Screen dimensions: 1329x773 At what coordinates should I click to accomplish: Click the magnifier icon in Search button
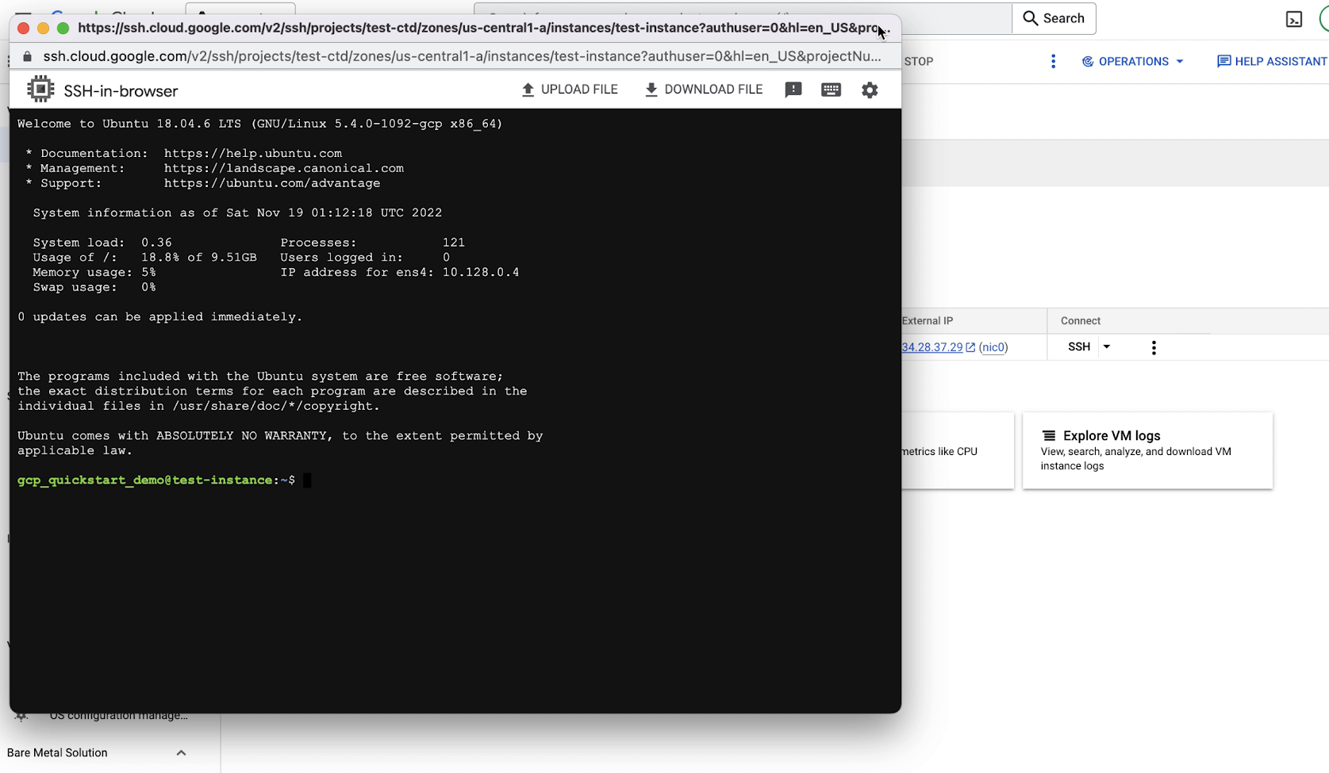1030,18
